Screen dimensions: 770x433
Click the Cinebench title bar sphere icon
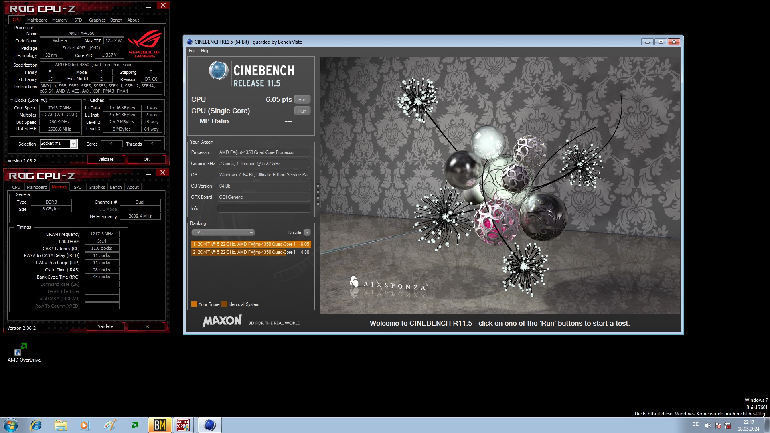click(x=190, y=42)
